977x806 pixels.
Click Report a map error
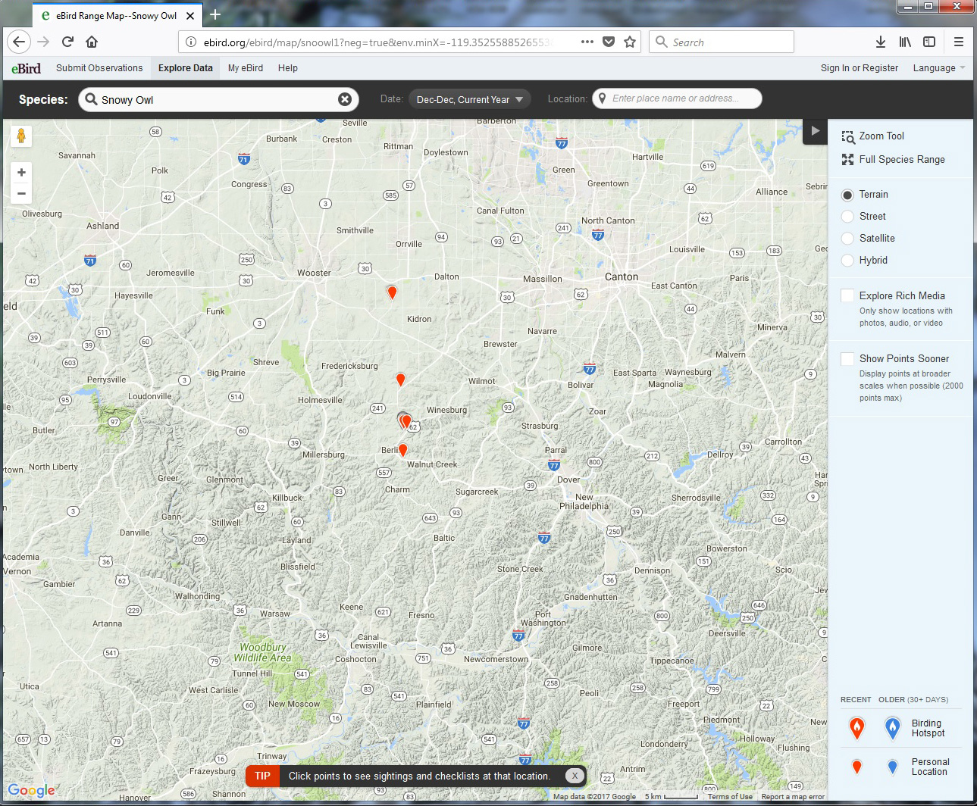coord(793,796)
